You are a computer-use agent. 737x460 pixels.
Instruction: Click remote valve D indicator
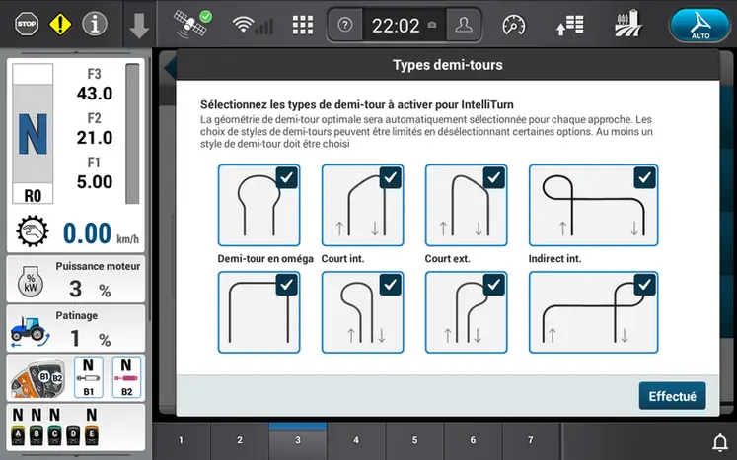point(73,434)
